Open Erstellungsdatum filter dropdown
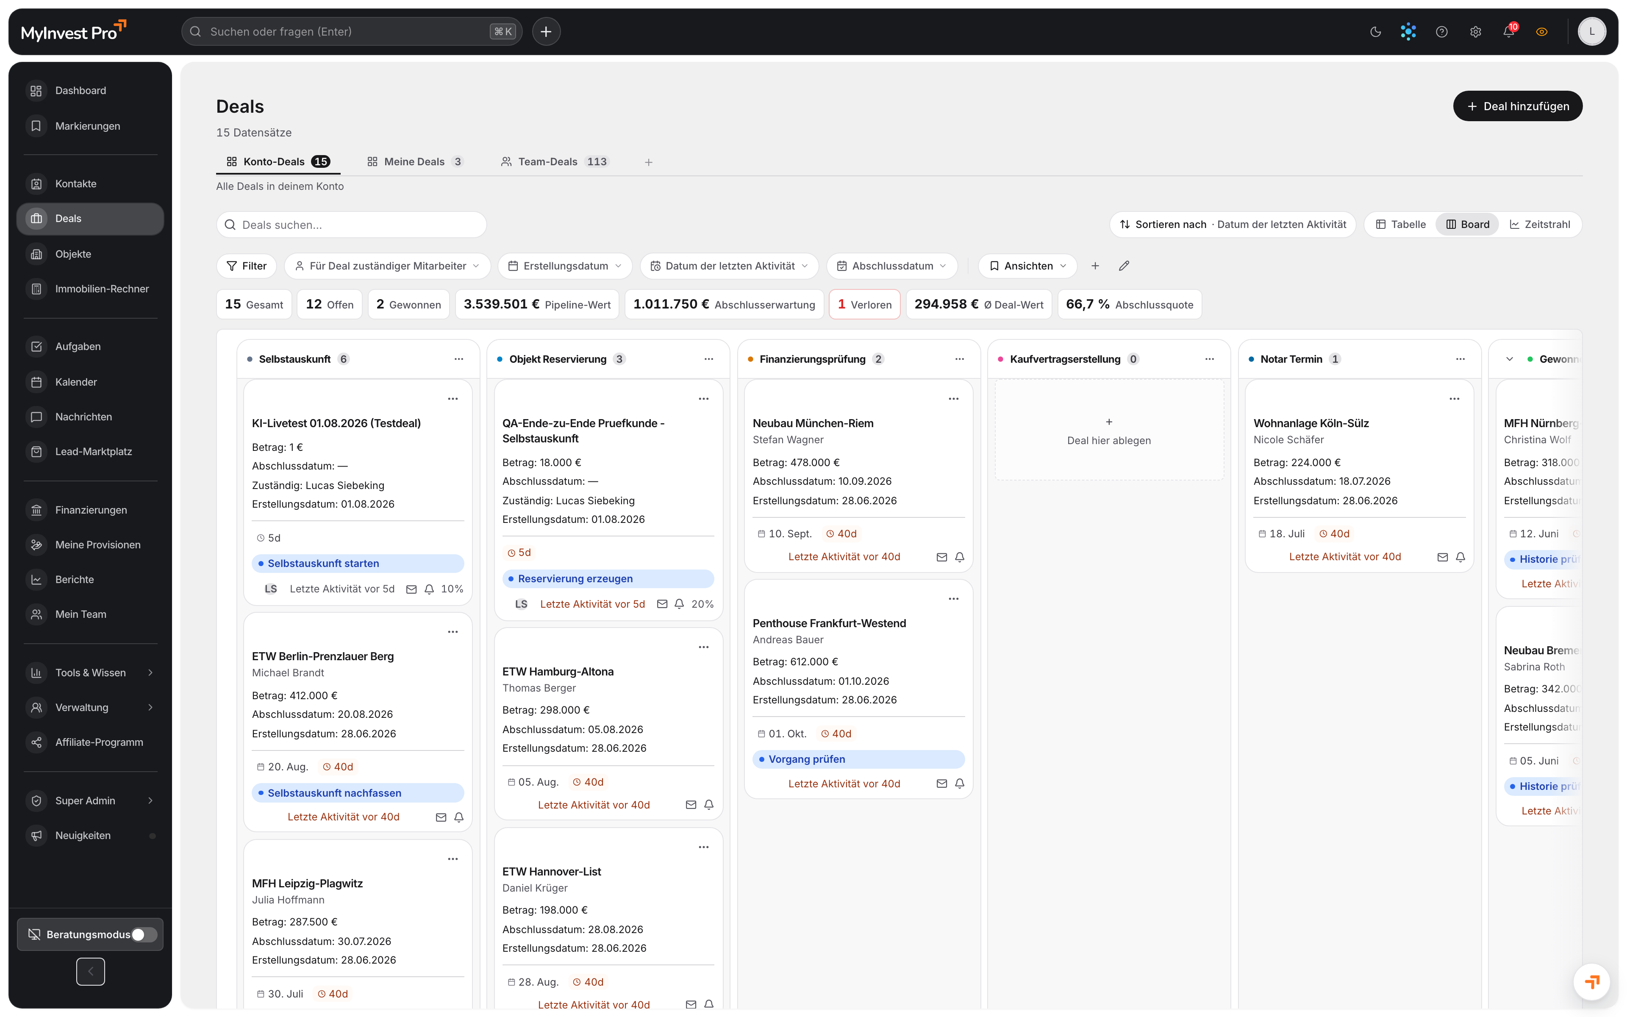Image resolution: width=1627 pixels, height=1017 pixels. point(565,266)
